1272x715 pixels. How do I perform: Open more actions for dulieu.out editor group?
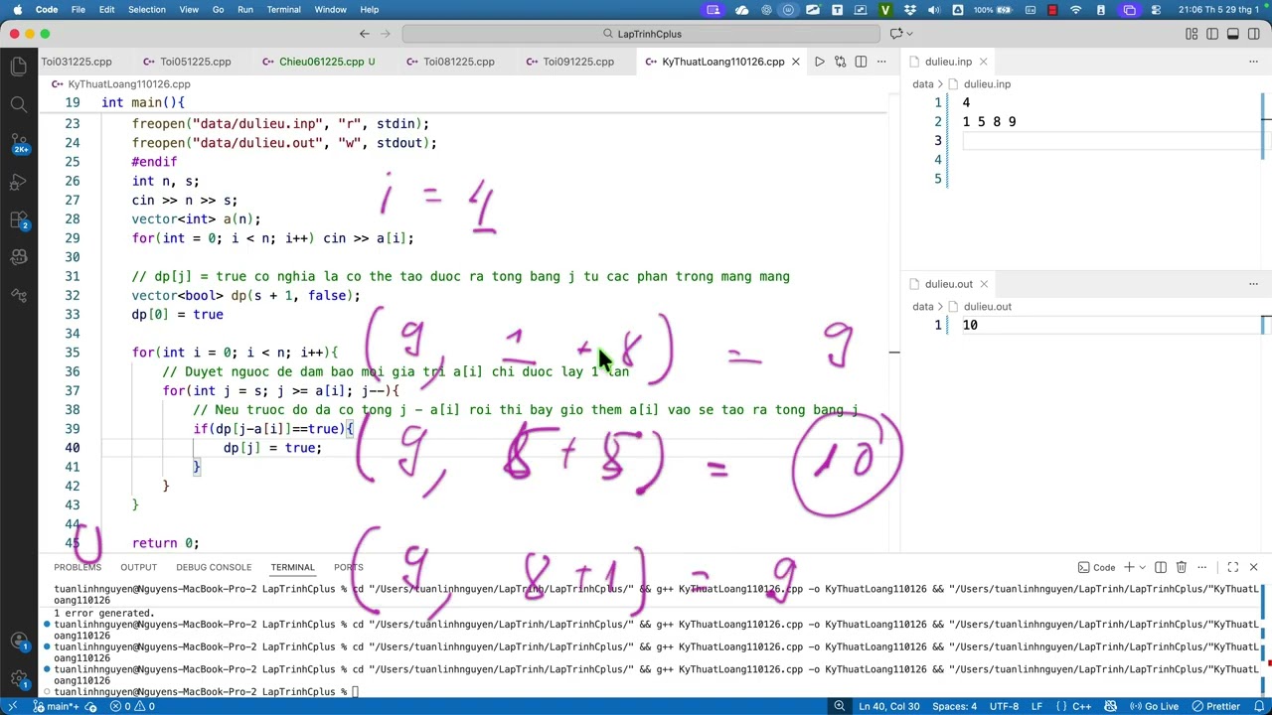click(1253, 284)
